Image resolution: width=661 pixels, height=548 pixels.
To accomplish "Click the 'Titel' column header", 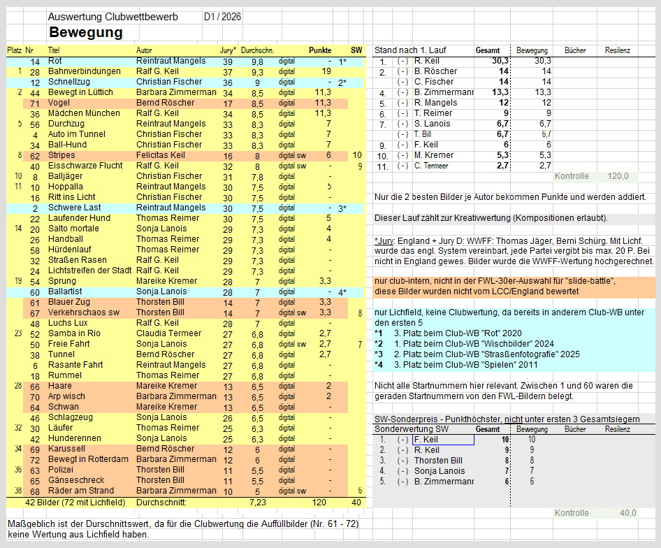I will click(x=54, y=50).
